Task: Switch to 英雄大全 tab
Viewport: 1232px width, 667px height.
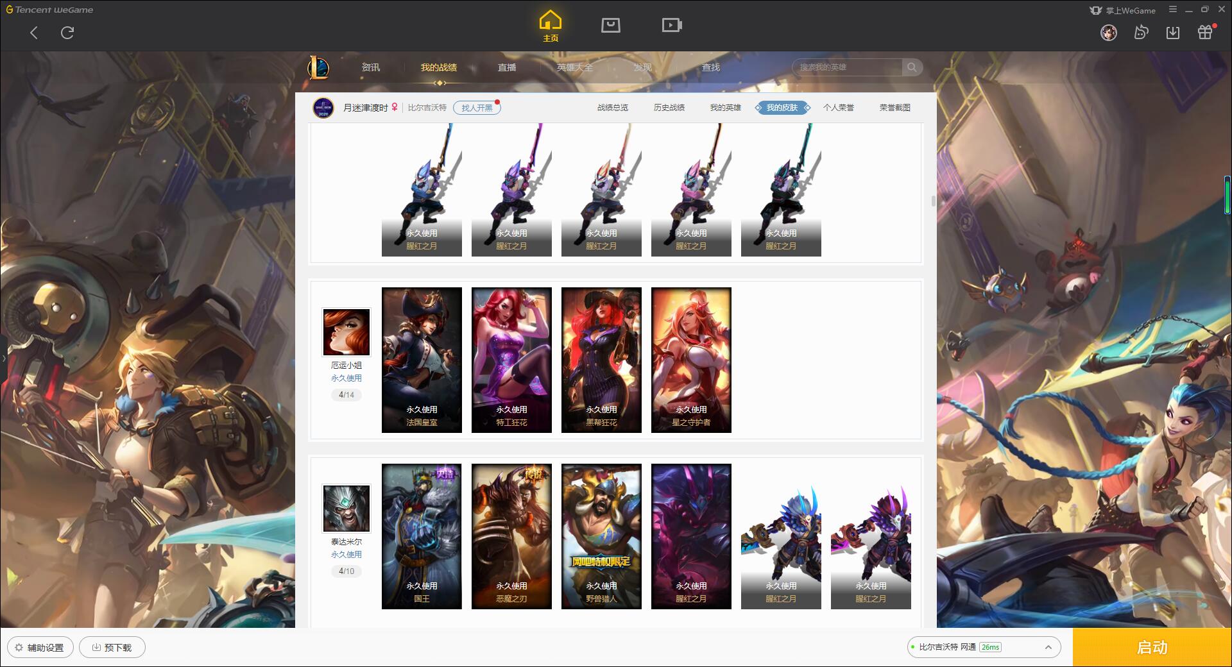Action: pos(575,67)
